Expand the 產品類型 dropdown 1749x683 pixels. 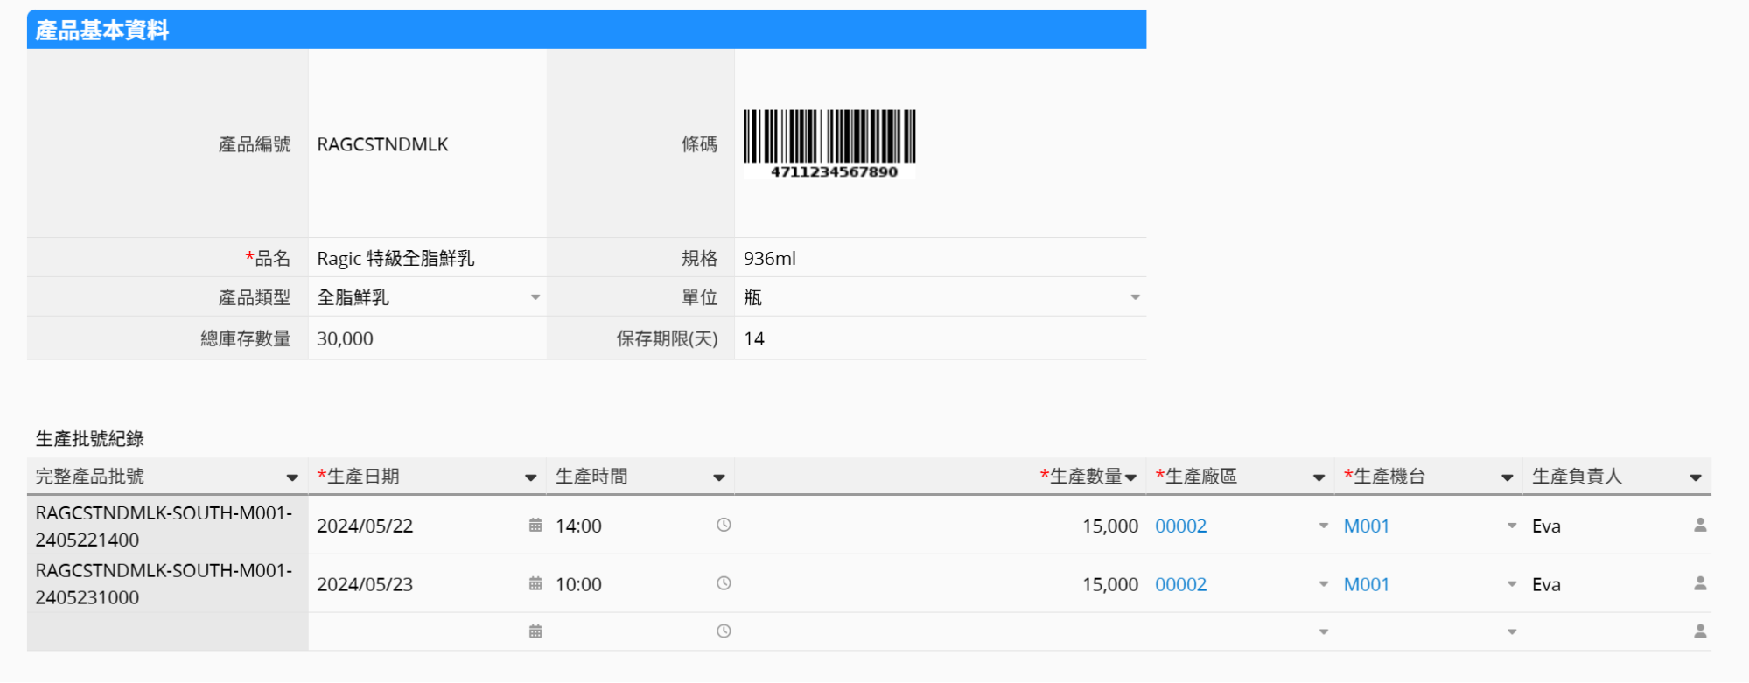(535, 297)
